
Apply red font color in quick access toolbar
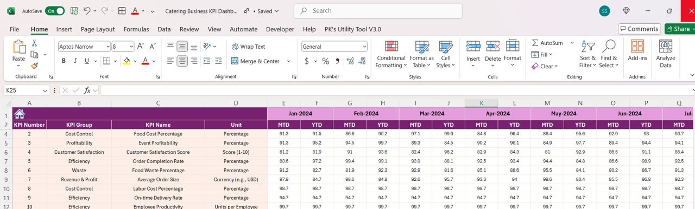coord(135,11)
